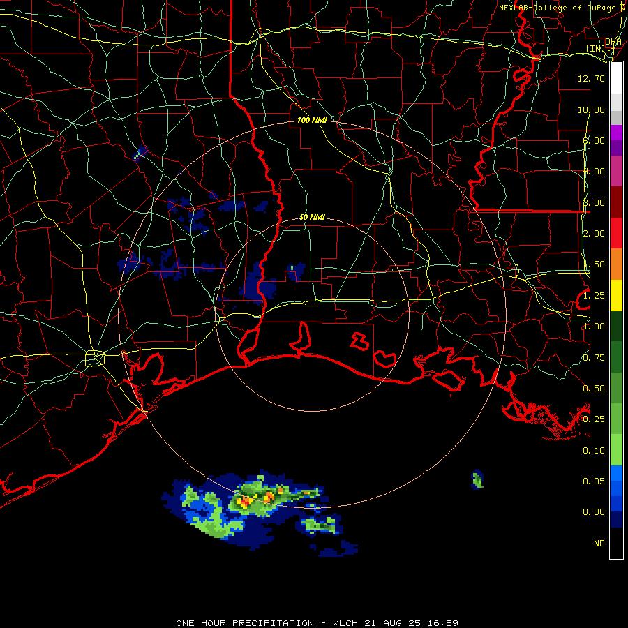Select the 12.70 legend value
The width and height of the screenshot is (628, 628).
point(591,78)
